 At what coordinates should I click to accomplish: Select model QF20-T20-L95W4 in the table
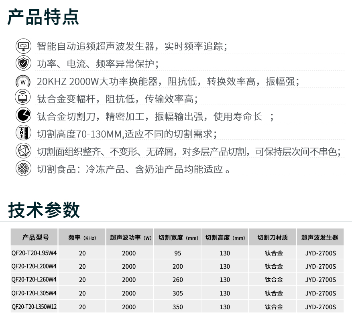[x=34, y=253]
